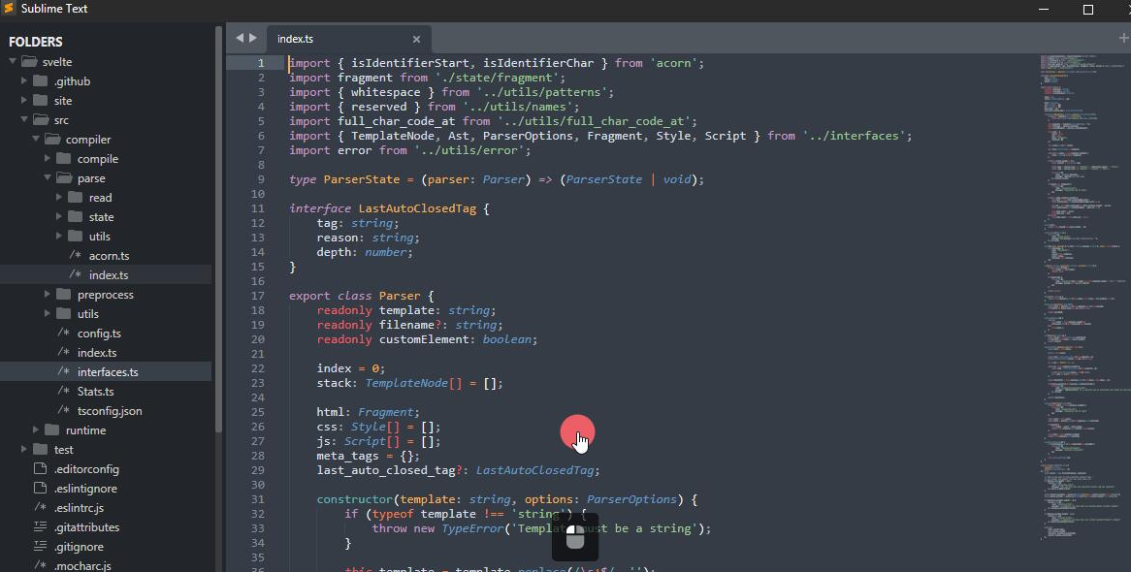Expand the read folder arrow
The width and height of the screenshot is (1131, 572).
coord(58,198)
